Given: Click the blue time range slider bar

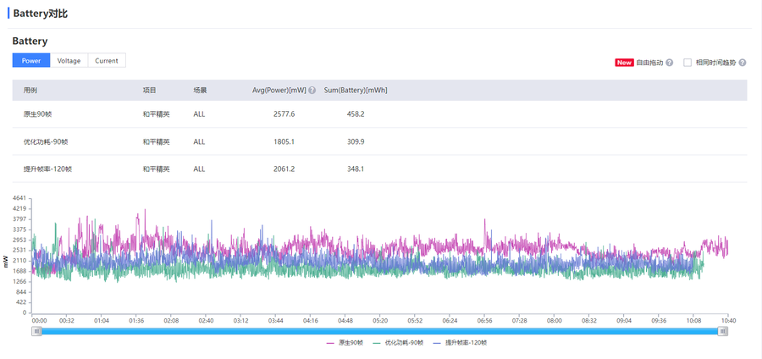Looking at the screenshot, I should coord(379,331).
